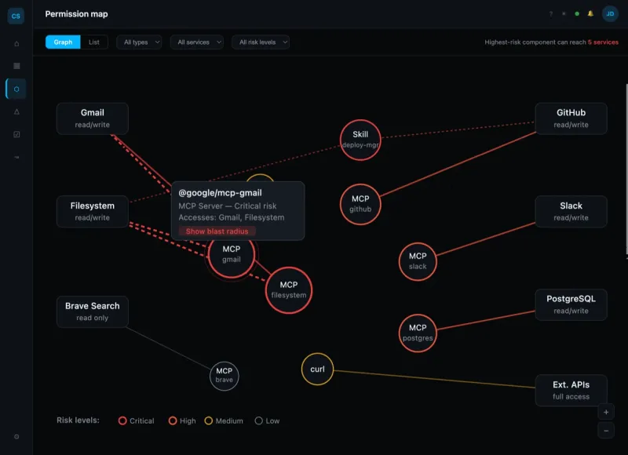This screenshot has width=628, height=455.
Task: Open the home icon in the sidebar
Action: tap(16, 44)
